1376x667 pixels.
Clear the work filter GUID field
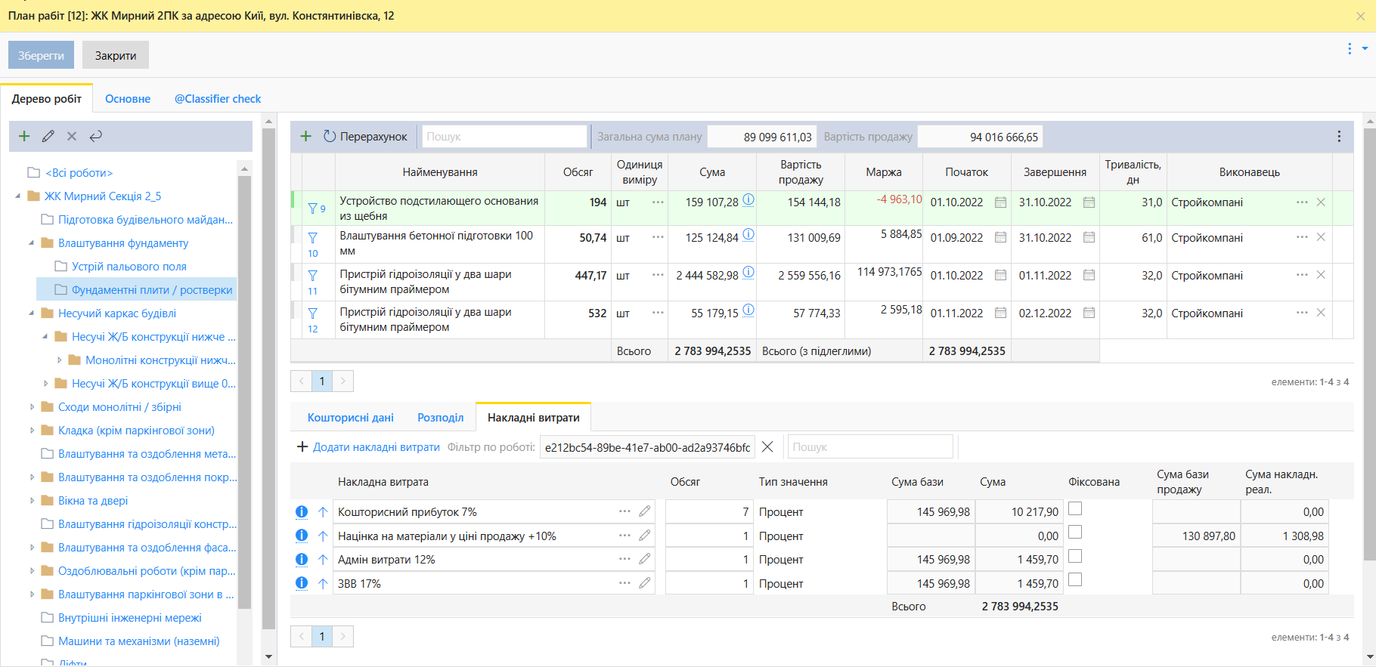(x=767, y=446)
